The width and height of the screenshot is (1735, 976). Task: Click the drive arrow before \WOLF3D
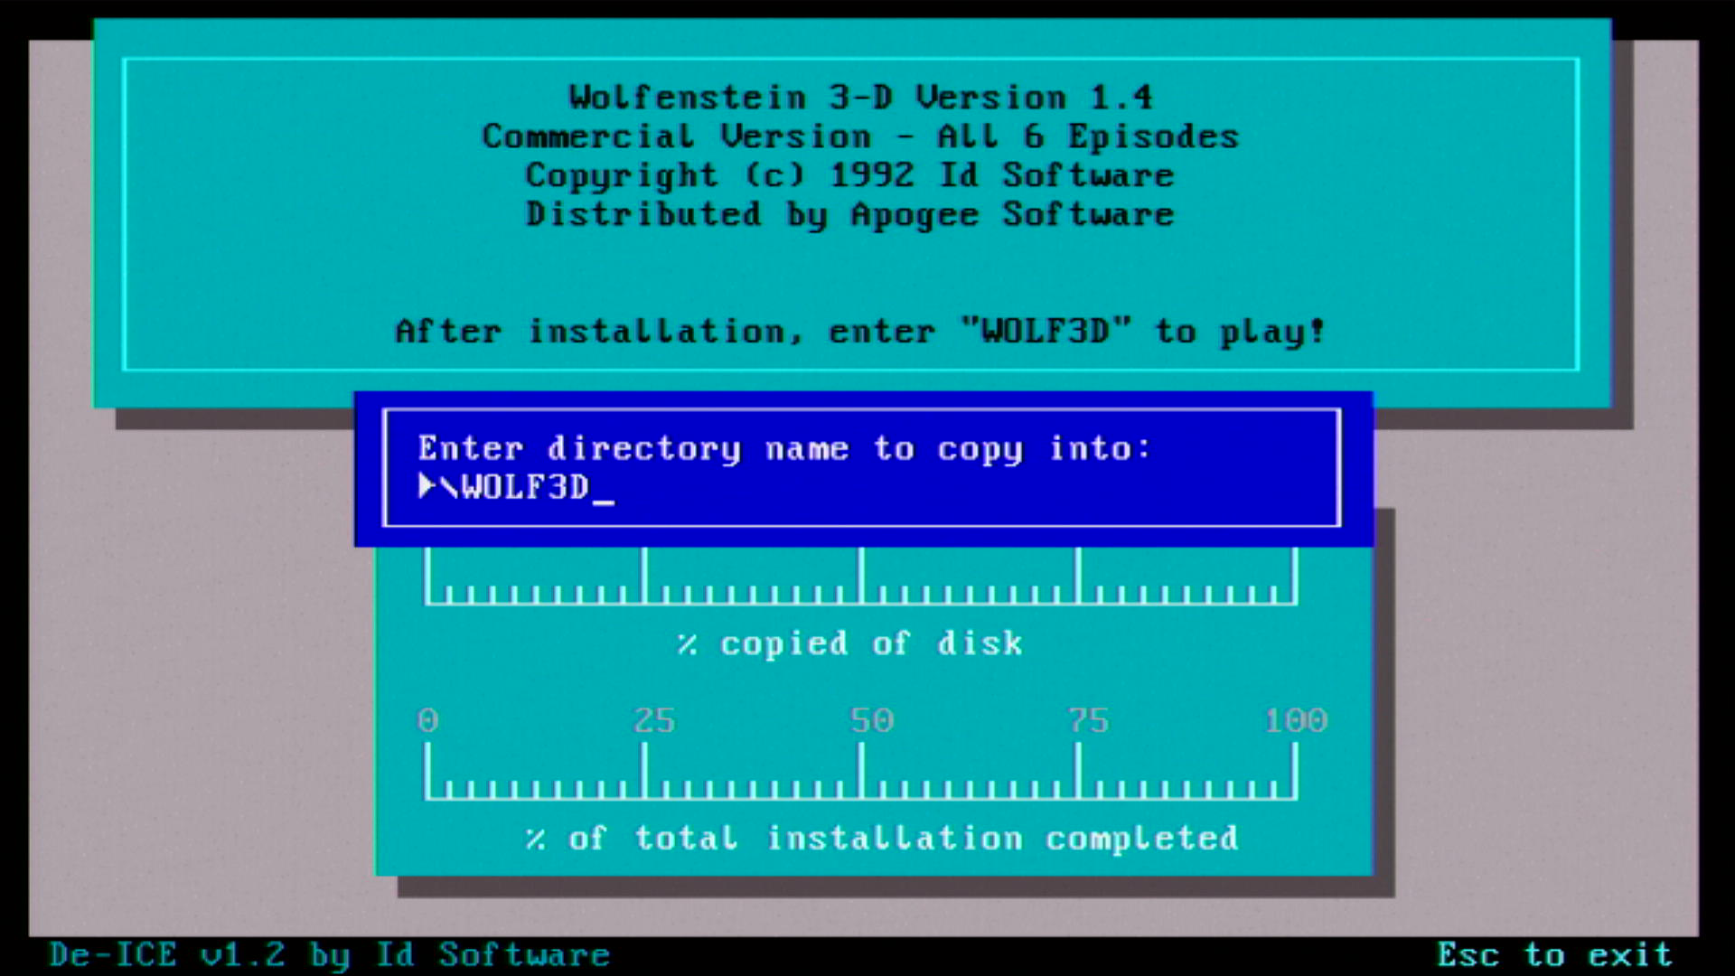(x=427, y=486)
